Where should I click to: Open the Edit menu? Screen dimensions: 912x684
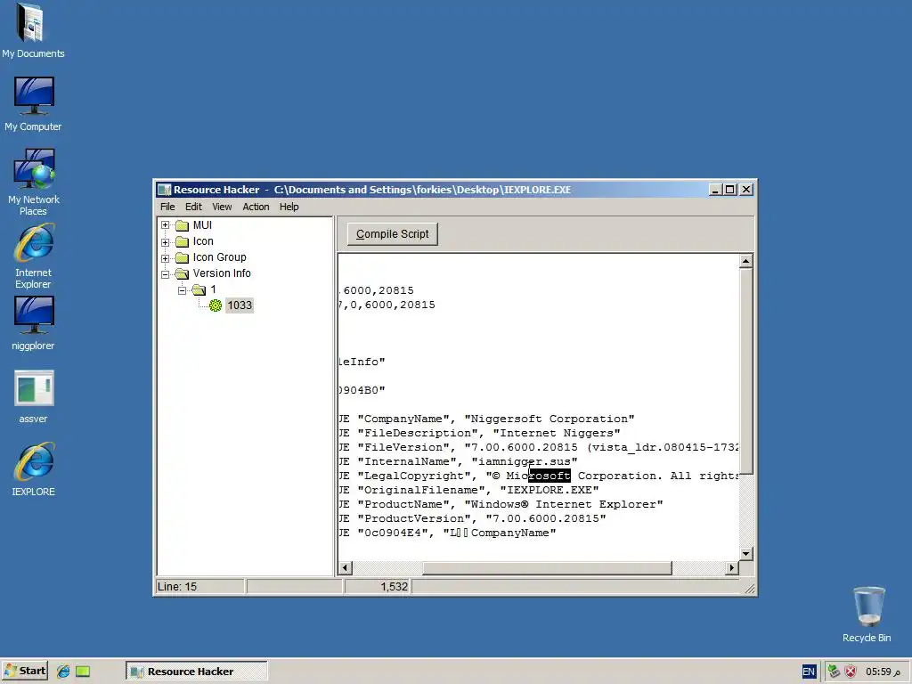[193, 207]
